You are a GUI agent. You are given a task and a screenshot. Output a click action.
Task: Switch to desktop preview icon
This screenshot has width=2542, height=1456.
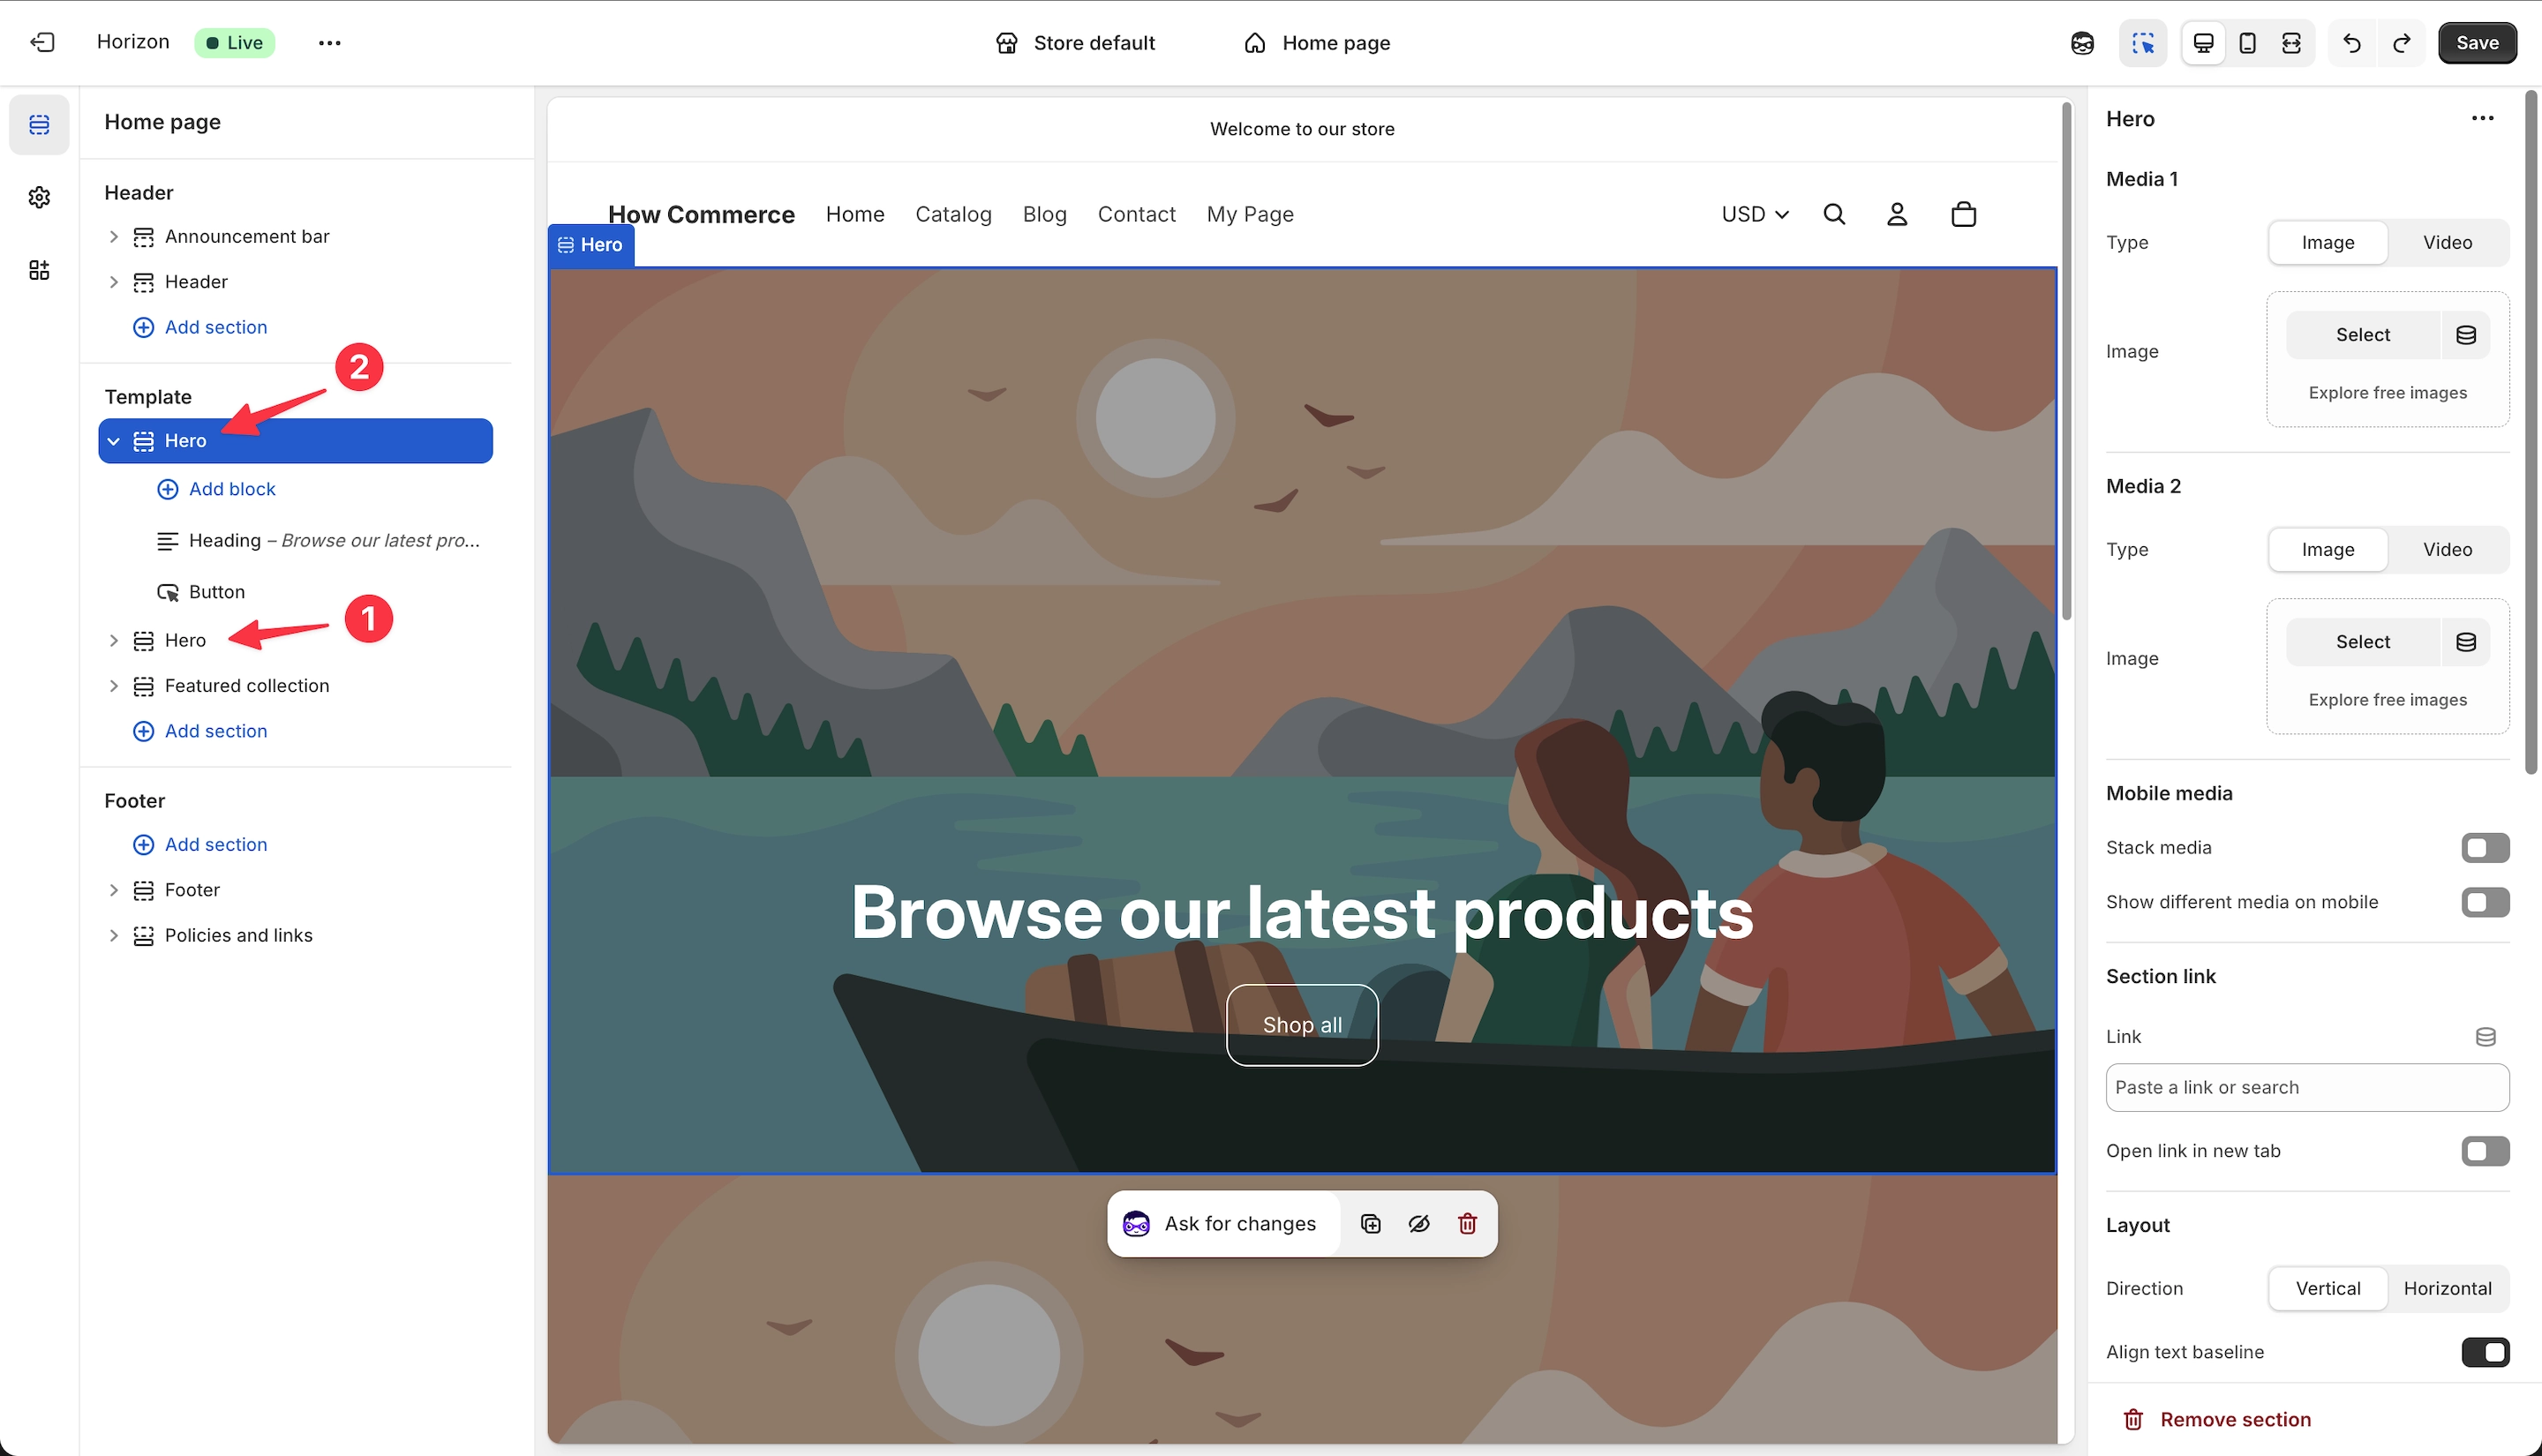[x=2203, y=43]
